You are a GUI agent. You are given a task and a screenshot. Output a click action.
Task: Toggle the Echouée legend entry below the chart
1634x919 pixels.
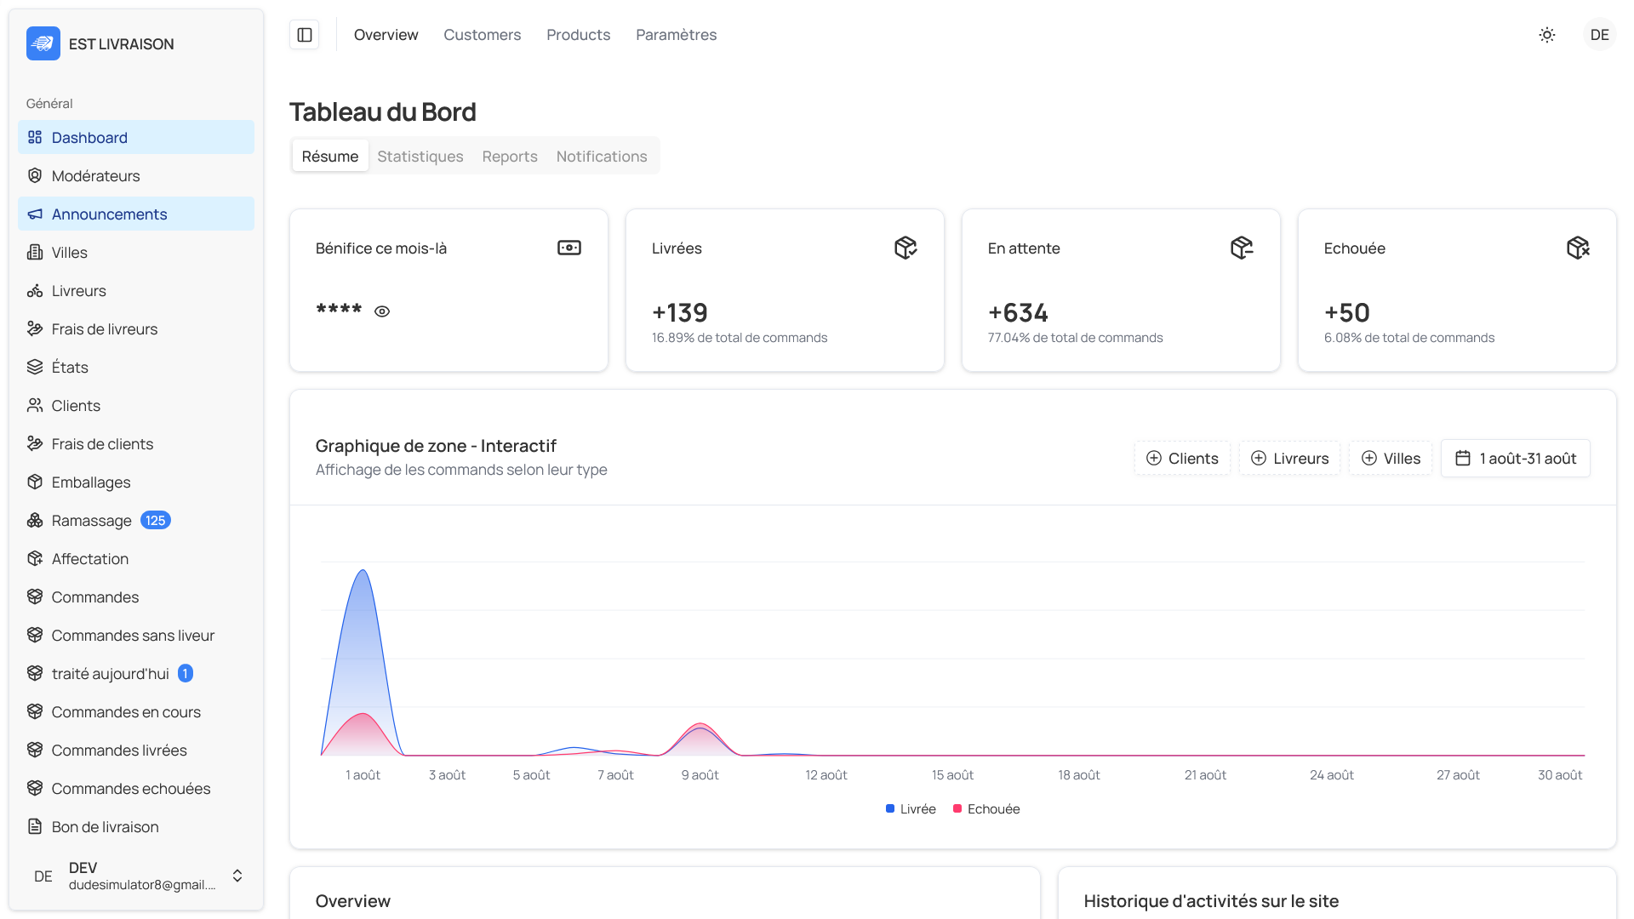tap(986, 808)
